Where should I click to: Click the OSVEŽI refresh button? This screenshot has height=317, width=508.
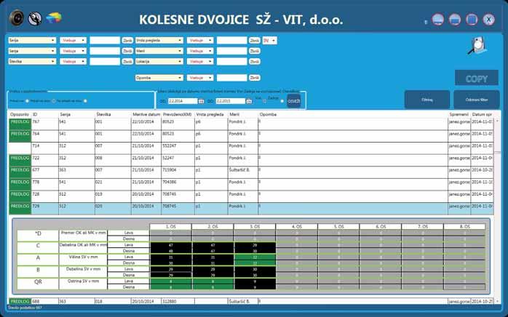(x=293, y=101)
